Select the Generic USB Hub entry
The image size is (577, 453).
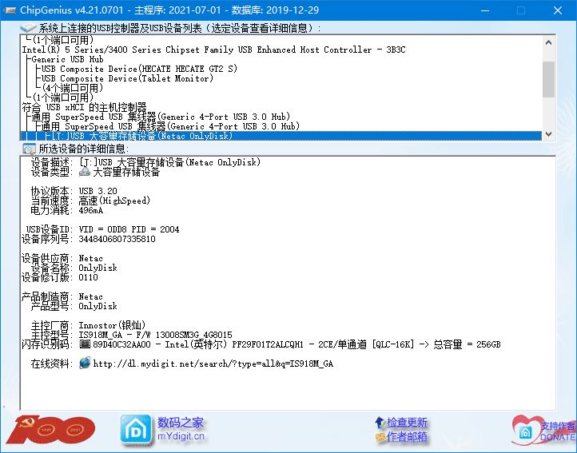click(x=67, y=59)
